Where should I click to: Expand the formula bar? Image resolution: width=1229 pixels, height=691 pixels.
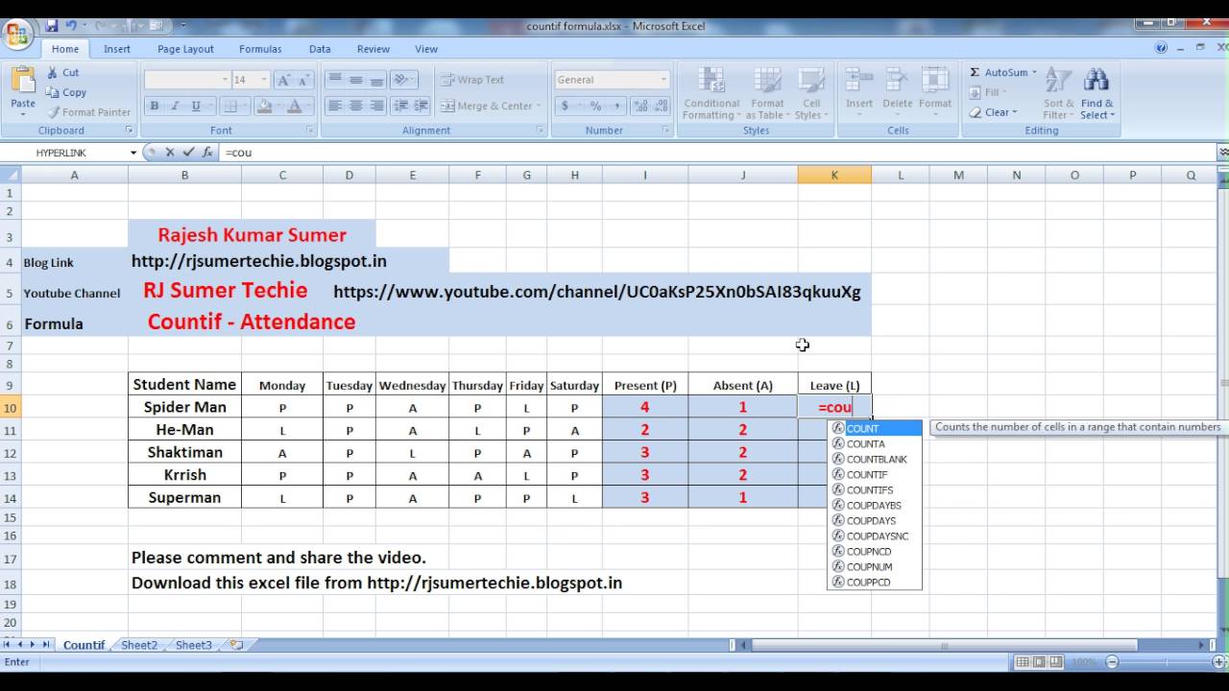click(x=1222, y=153)
